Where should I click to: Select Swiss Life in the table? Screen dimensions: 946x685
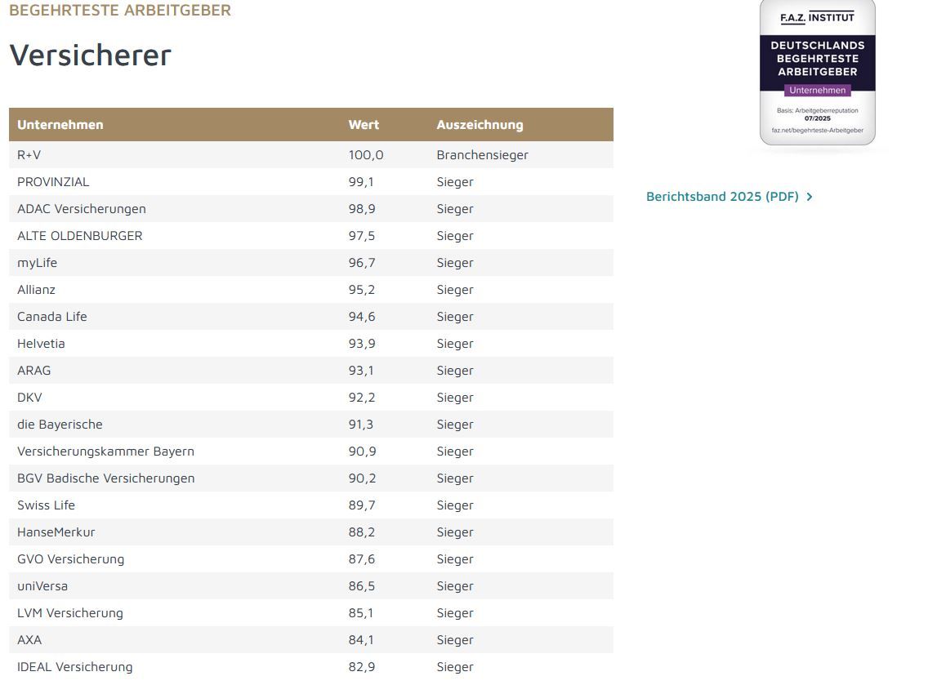(x=46, y=505)
